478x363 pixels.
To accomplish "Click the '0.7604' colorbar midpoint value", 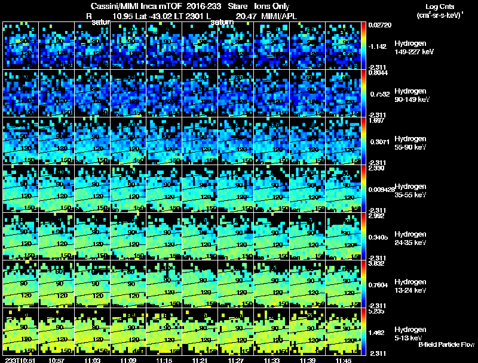I will click(378, 285).
